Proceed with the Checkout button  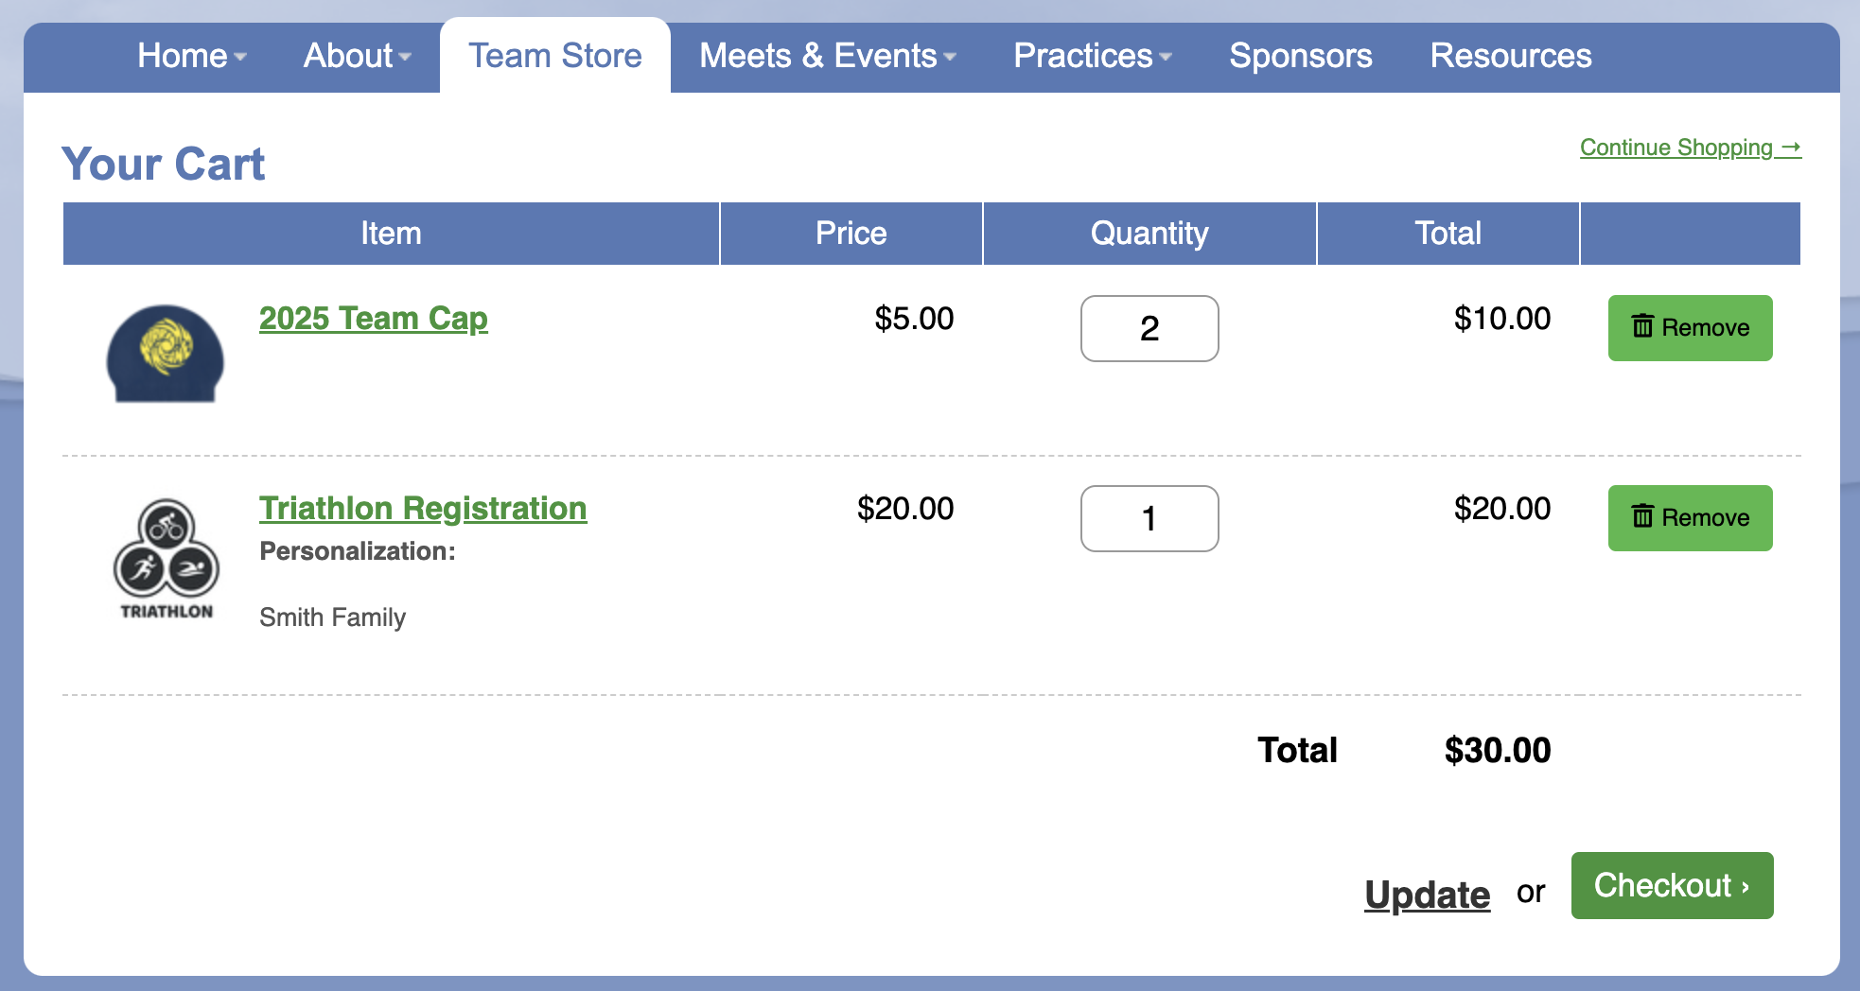tap(1672, 885)
